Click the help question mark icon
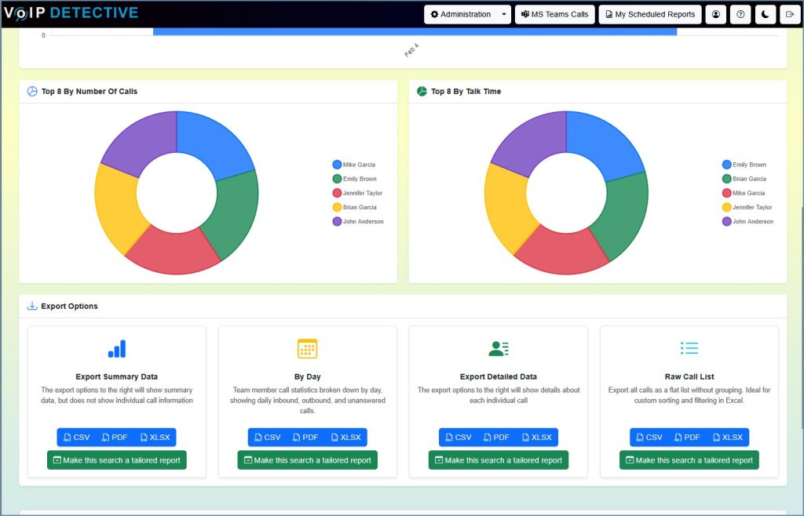The height and width of the screenshot is (516, 804). pyautogui.click(x=740, y=13)
